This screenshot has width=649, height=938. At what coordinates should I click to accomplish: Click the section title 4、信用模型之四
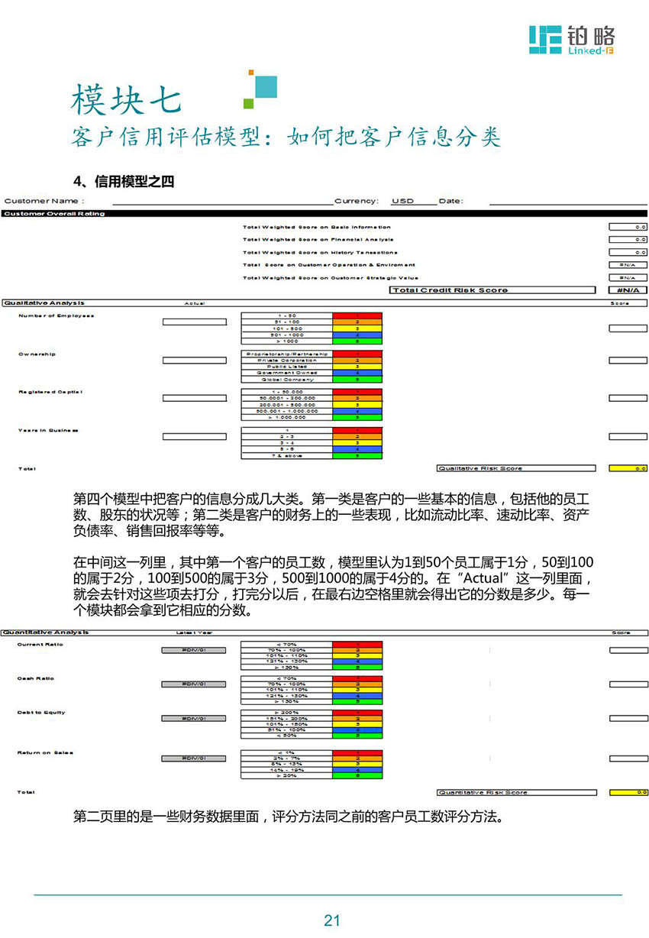(x=124, y=181)
